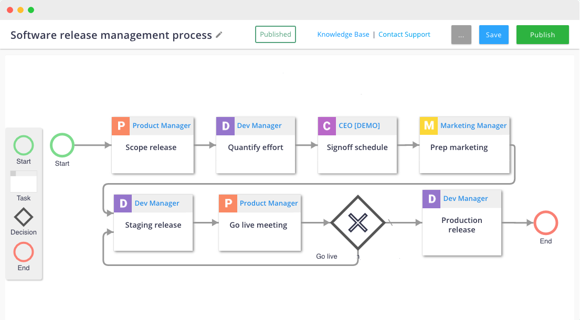Open the Knowledge Base link
Image resolution: width=580 pixels, height=320 pixels.
(x=343, y=34)
